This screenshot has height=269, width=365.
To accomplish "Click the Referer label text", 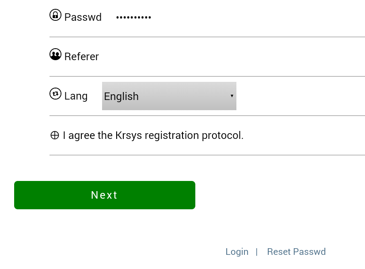I will (82, 57).
